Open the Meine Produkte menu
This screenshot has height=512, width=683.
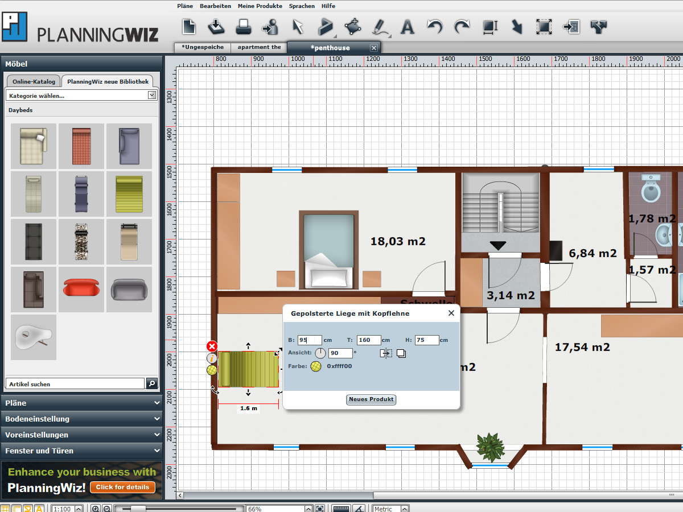click(x=260, y=6)
